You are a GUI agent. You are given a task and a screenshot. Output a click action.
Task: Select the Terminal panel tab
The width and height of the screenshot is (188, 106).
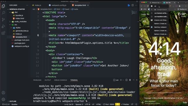point(74,80)
